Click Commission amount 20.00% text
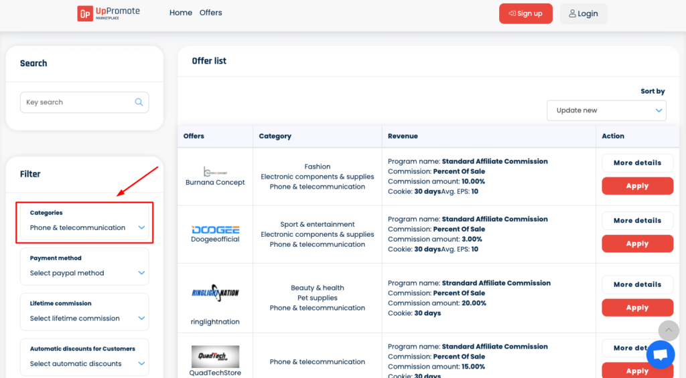This screenshot has width=686, height=378. (437, 303)
